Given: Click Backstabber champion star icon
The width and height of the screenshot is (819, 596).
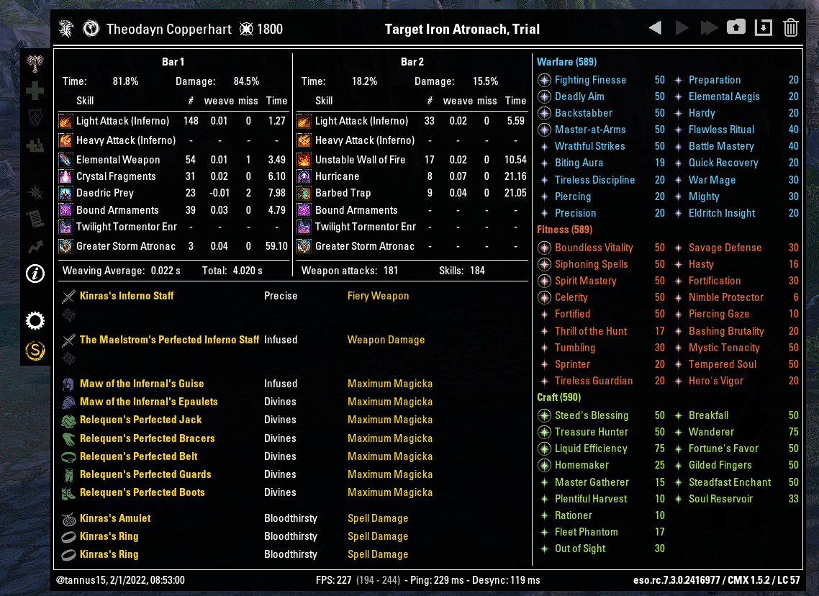Looking at the screenshot, I should click(x=544, y=113).
